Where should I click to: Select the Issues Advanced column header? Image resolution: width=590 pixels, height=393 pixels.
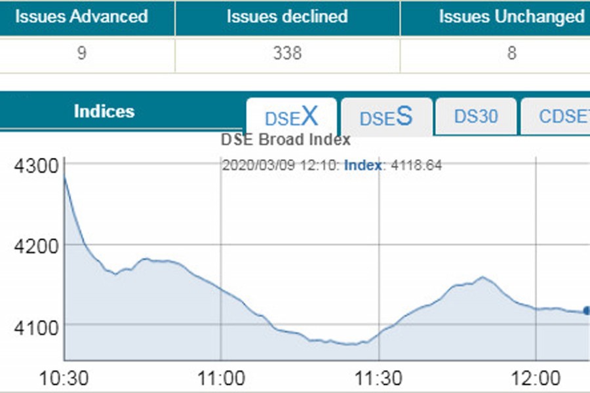[83, 17]
